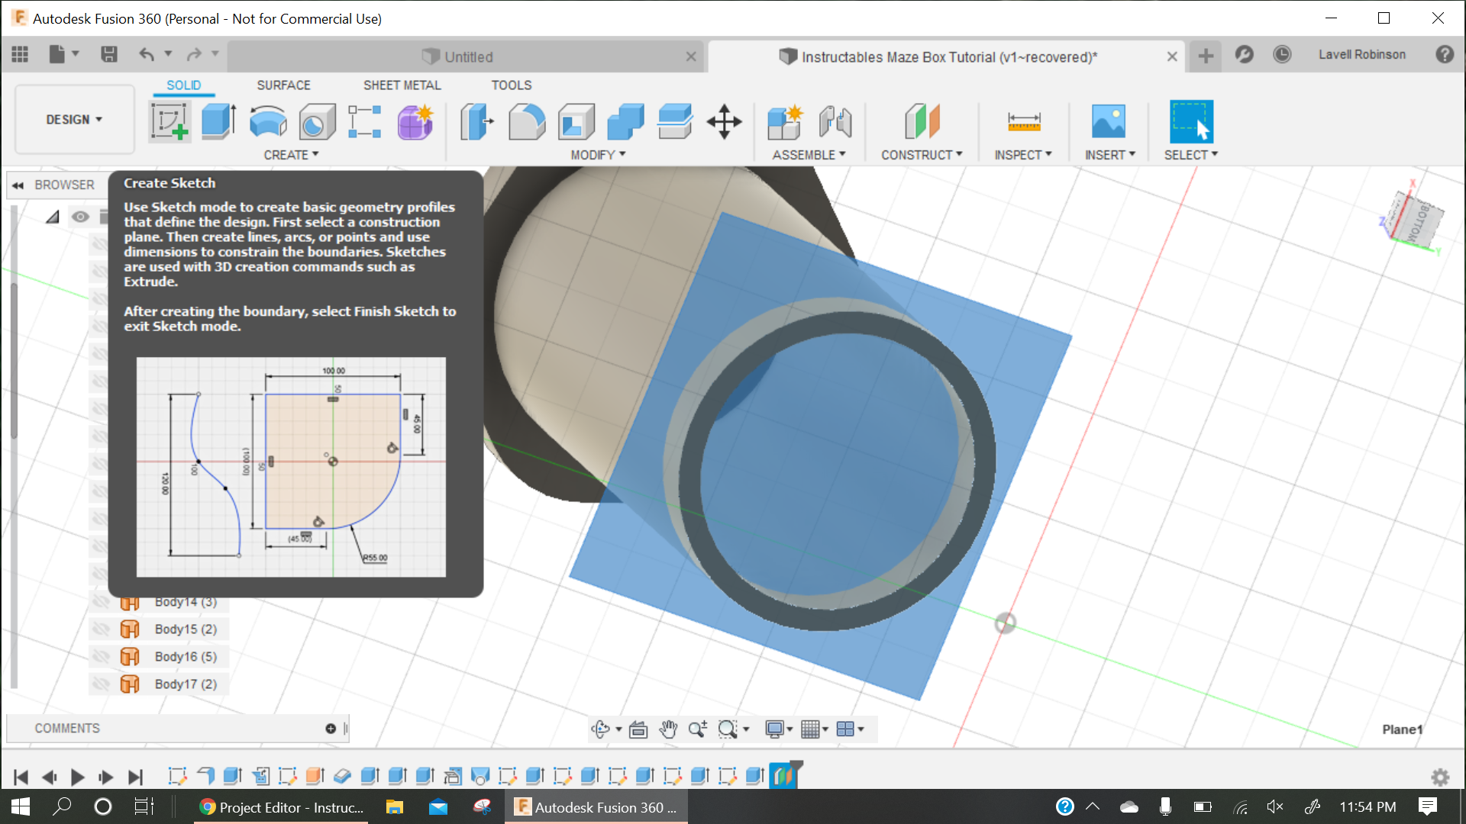Click the Save icon
This screenshot has width=1466, height=824.
point(109,54)
